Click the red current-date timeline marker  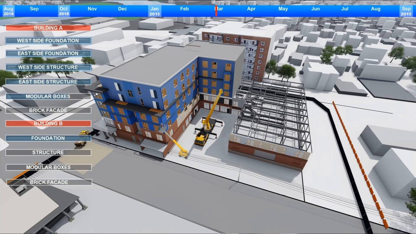tap(216, 11)
